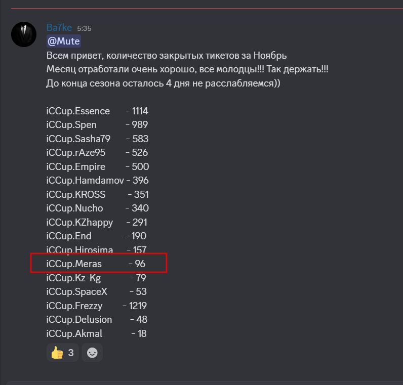Toggle the thumbs-up reaction with count 3
The height and width of the screenshot is (385, 403).
click(63, 353)
